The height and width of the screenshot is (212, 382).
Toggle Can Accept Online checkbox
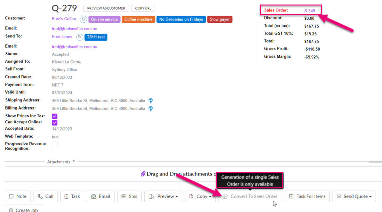[54, 123]
